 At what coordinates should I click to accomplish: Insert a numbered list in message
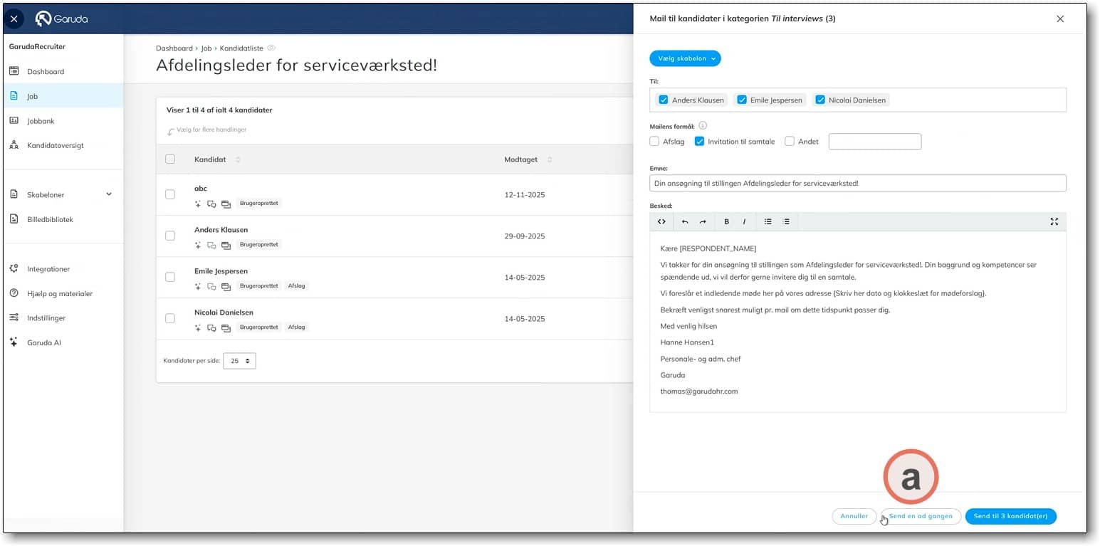786,221
